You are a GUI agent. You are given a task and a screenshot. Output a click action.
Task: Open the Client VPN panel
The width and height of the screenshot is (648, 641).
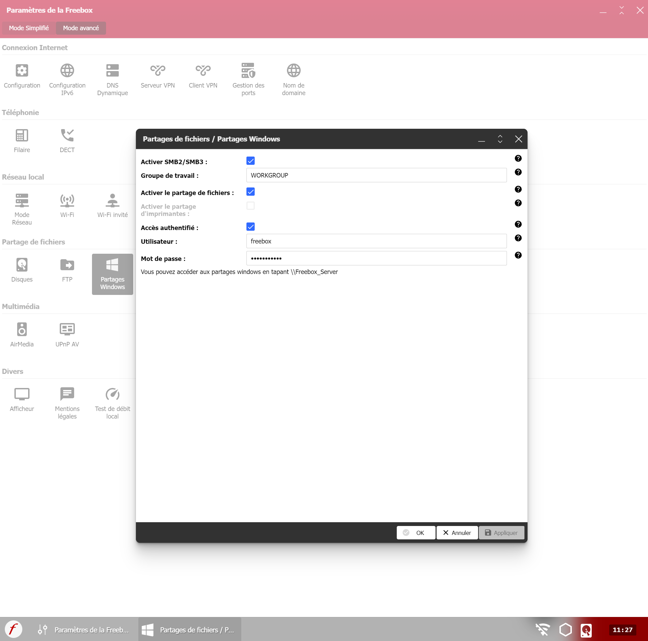pos(203,76)
